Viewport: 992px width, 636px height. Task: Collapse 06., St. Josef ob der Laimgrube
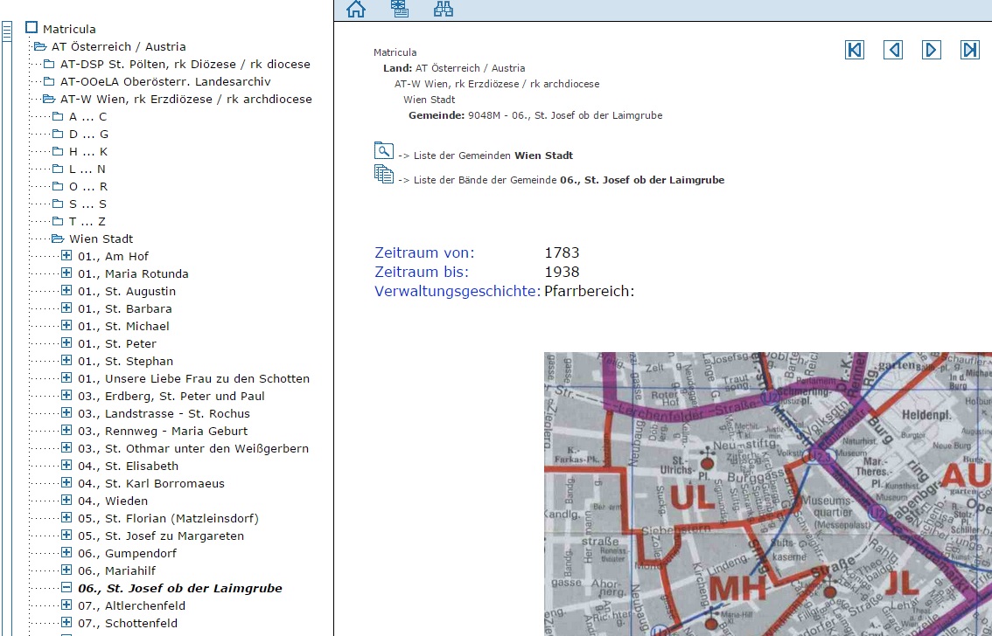pyautogui.click(x=66, y=588)
